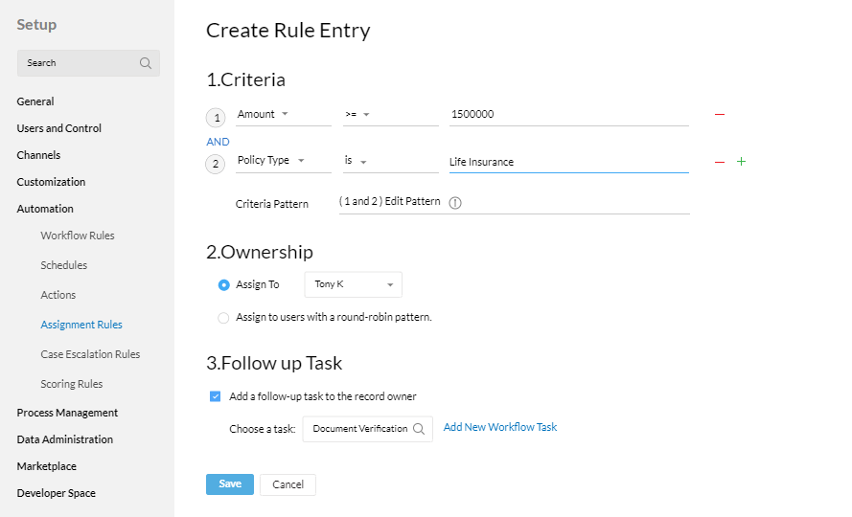Viewport: 852px width, 517px height.
Task: Open Process Management section
Action: [x=67, y=413]
